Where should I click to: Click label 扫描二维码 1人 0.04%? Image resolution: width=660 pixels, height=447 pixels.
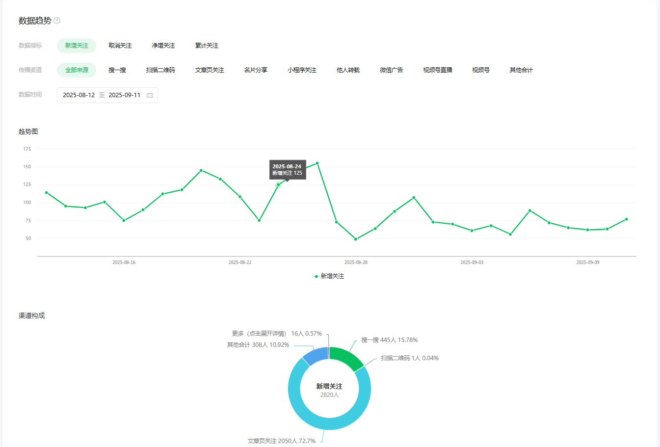coord(410,358)
